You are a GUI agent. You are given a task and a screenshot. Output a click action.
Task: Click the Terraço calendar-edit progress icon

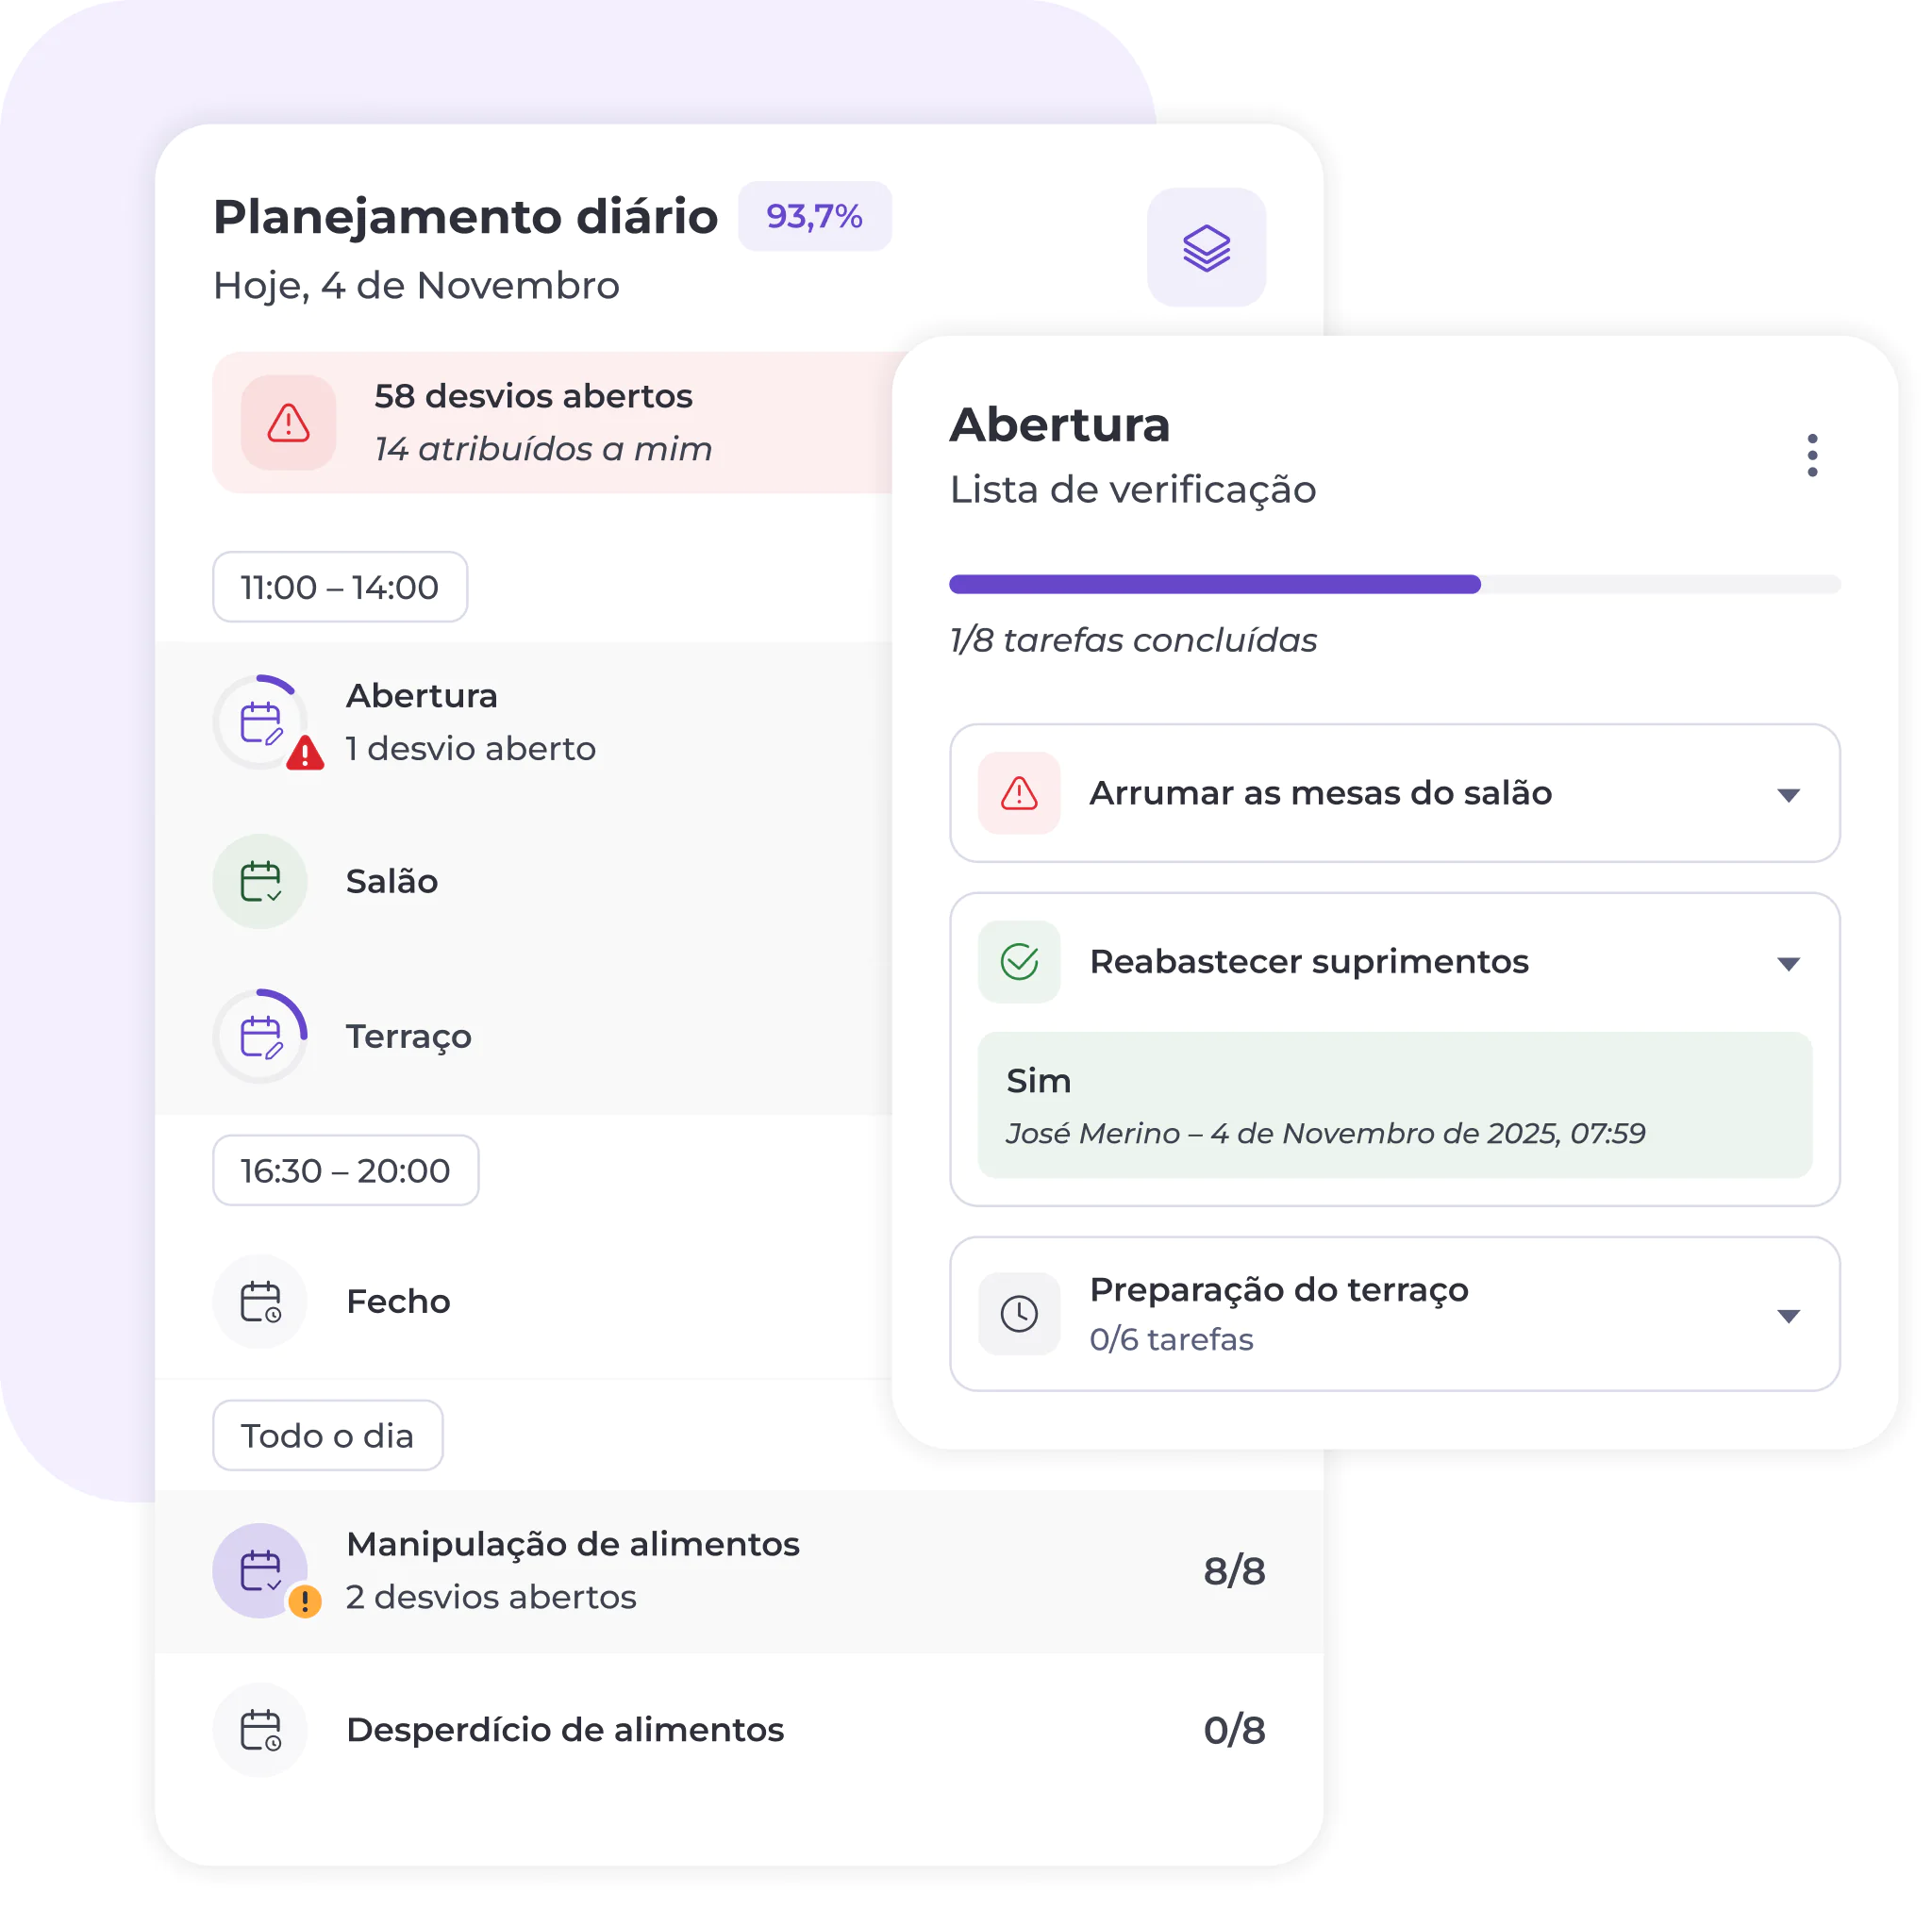pos(260,1036)
